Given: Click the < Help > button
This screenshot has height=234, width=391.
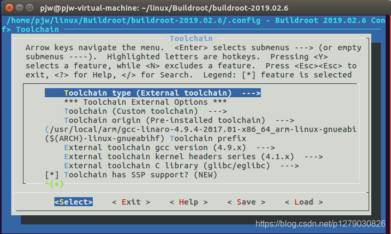Looking at the screenshot, I should click(x=189, y=202).
